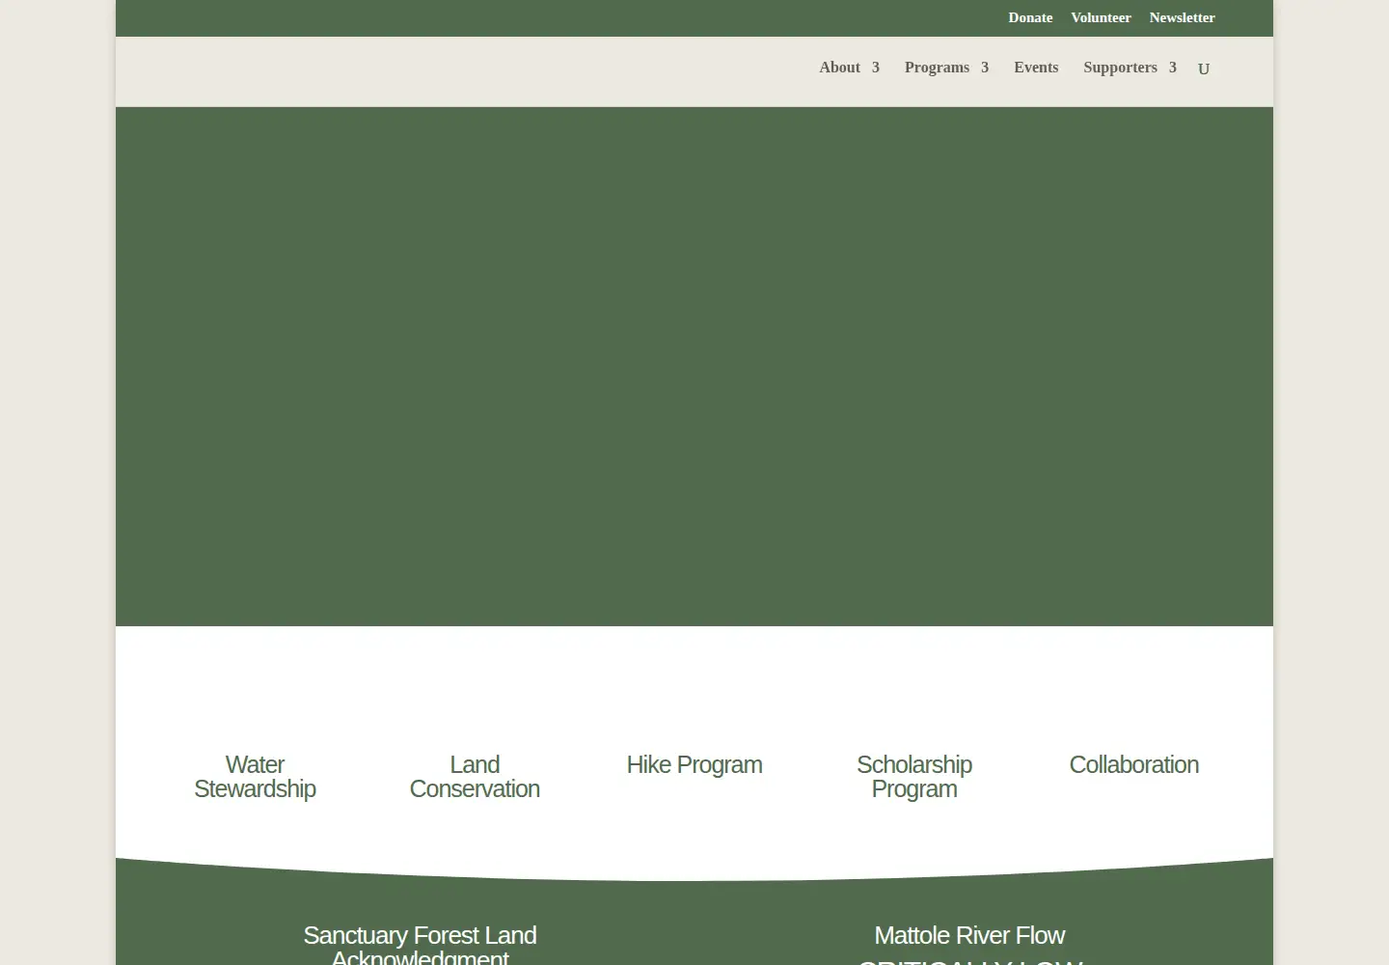Open the Land Conservation program link

[475, 777]
